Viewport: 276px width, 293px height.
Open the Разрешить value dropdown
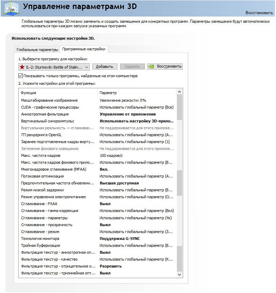tap(111, 266)
